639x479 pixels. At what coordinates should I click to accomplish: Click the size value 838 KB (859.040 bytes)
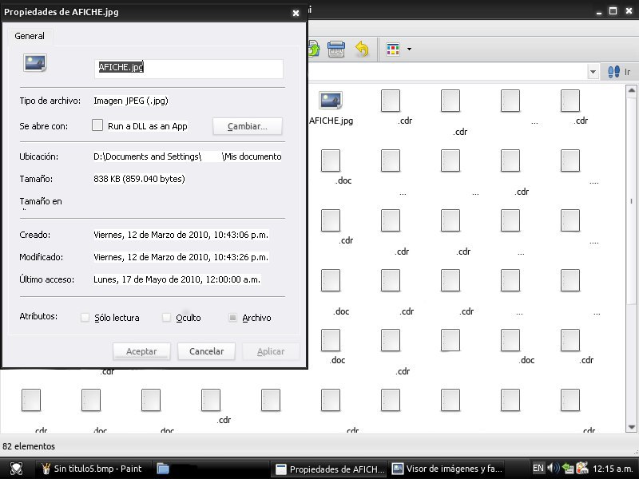coord(139,179)
